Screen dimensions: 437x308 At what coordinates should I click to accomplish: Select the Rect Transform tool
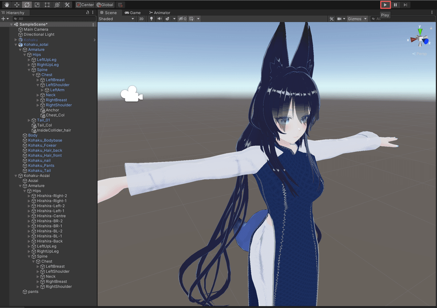coord(47,5)
